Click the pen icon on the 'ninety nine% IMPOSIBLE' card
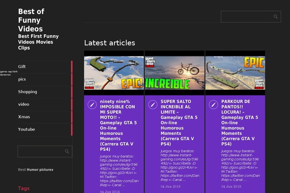 [92, 105]
